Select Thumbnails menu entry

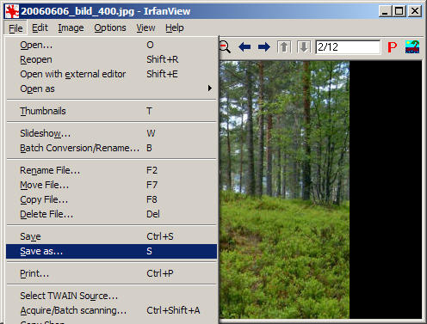[111, 111]
